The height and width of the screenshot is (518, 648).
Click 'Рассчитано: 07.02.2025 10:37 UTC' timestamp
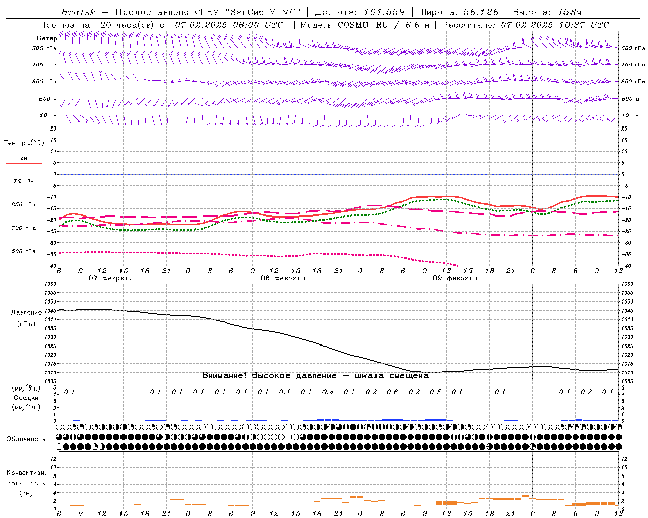click(x=525, y=25)
